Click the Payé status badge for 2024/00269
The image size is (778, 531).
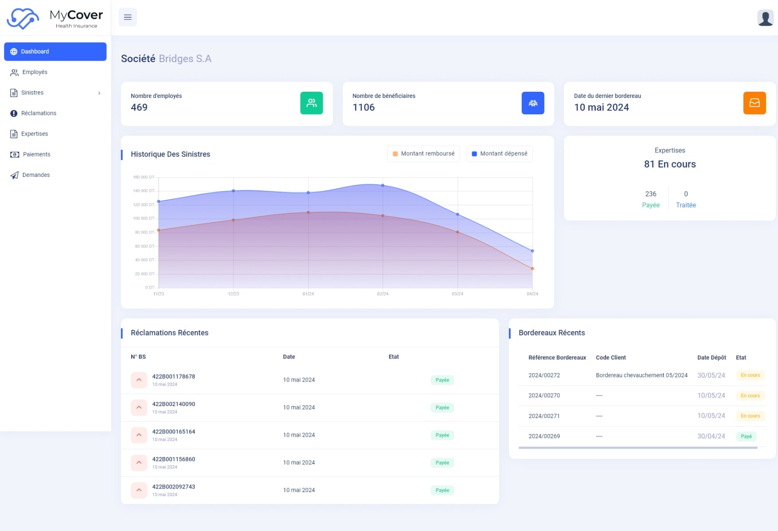click(x=746, y=437)
